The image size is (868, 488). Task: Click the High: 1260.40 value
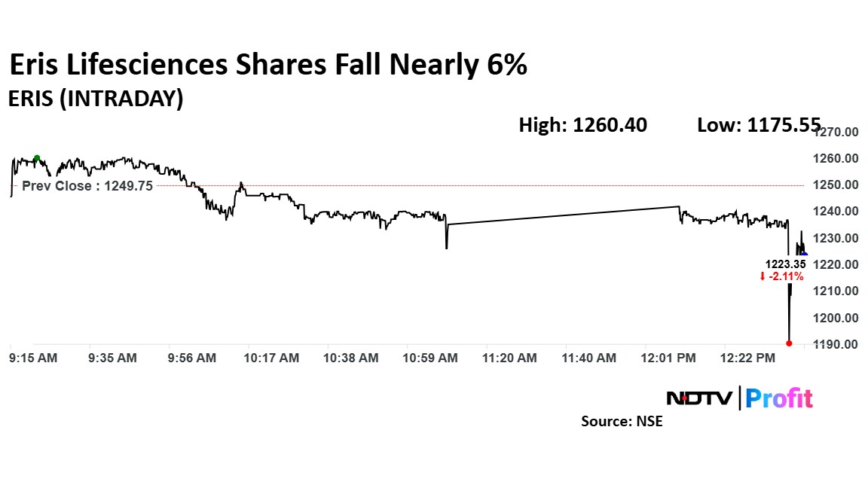(x=582, y=125)
